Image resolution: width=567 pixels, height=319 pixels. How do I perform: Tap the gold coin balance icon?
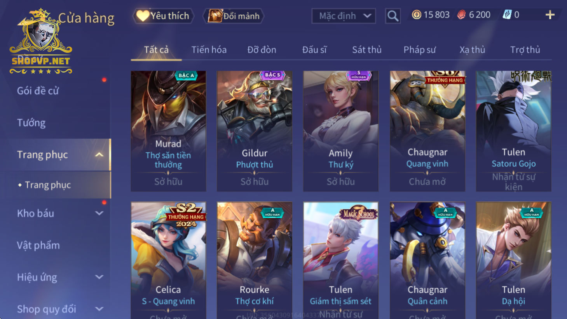click(x=417, y=15)
